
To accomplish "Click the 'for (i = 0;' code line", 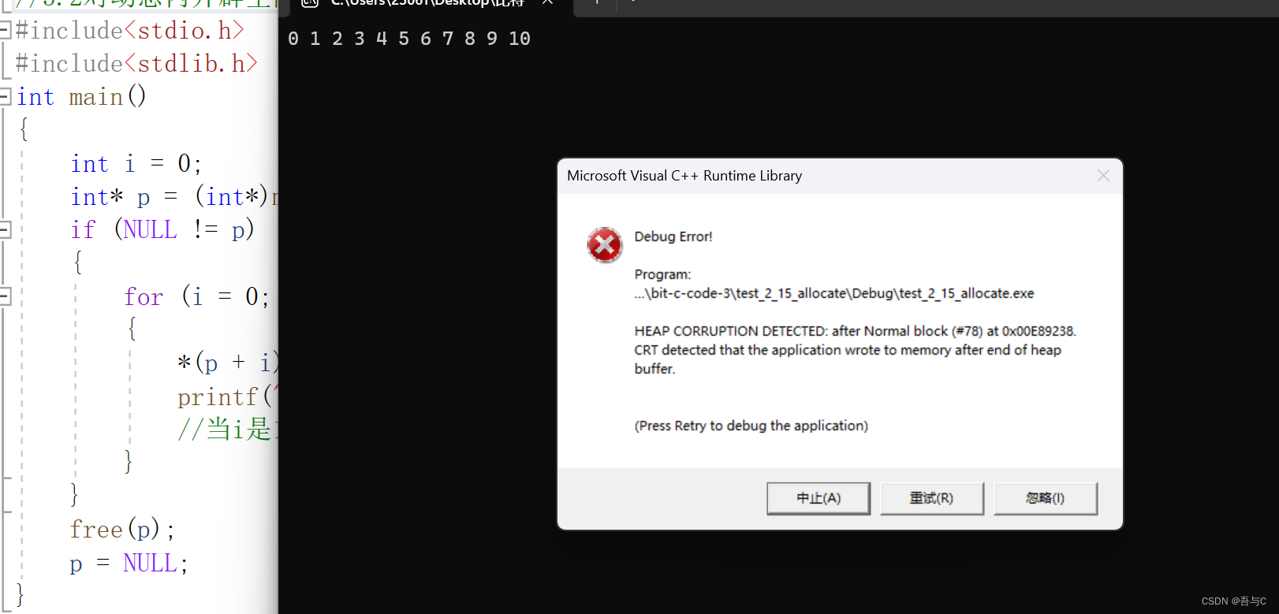I will pyautogui.click(x=196, y=296).
